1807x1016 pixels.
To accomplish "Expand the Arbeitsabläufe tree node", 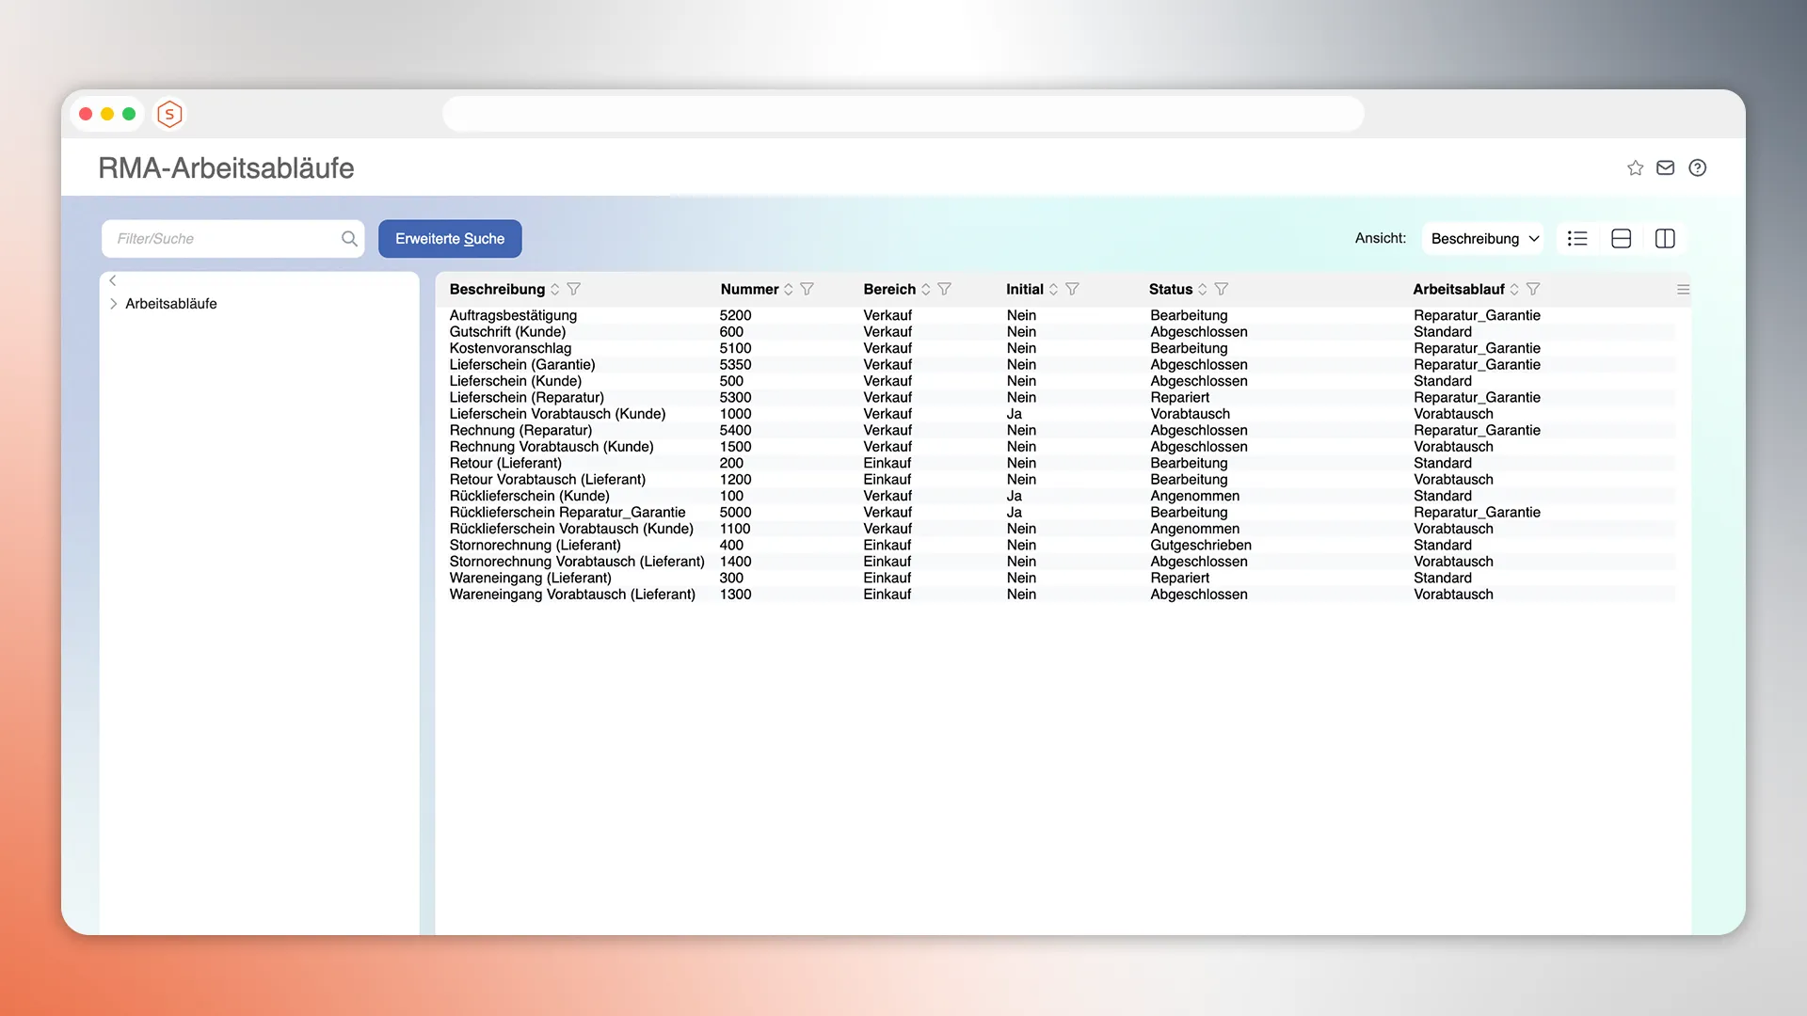I will (x=114, y=304).
